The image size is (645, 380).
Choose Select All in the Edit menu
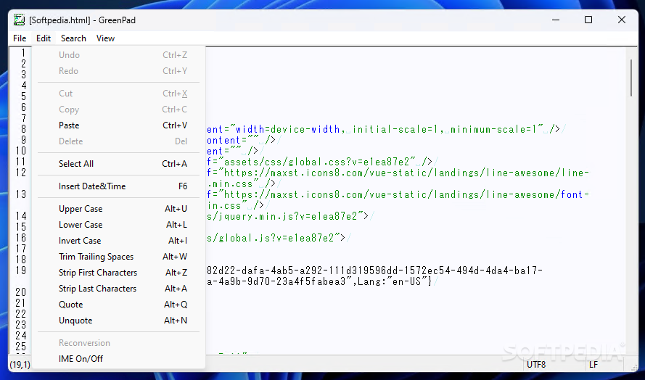click(118, 164)
